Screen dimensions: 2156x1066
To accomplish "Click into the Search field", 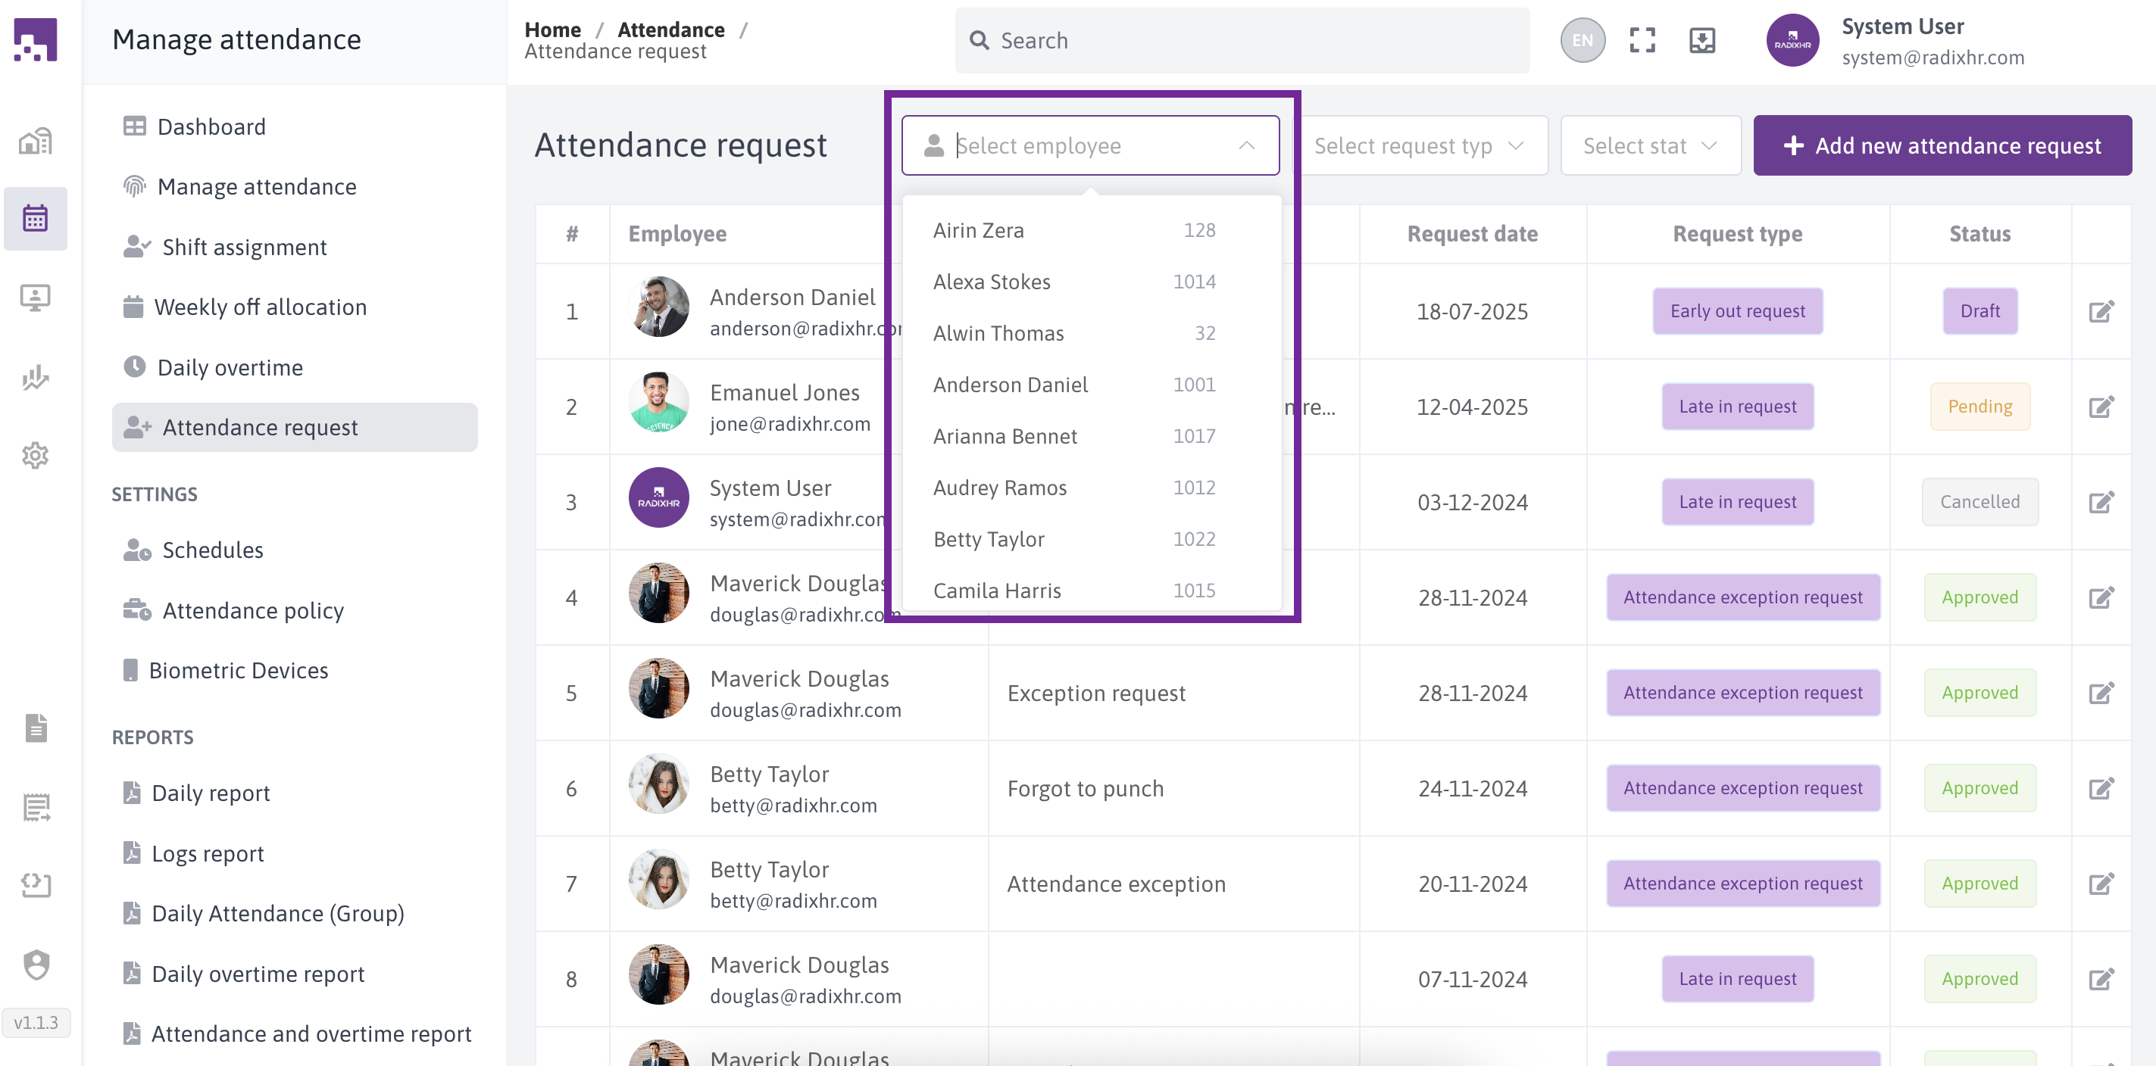I will tap(1243, 40).
